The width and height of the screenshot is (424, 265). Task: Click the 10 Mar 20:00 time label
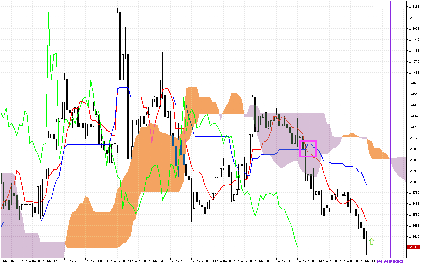pyautogui.click(x=74, y=261)
